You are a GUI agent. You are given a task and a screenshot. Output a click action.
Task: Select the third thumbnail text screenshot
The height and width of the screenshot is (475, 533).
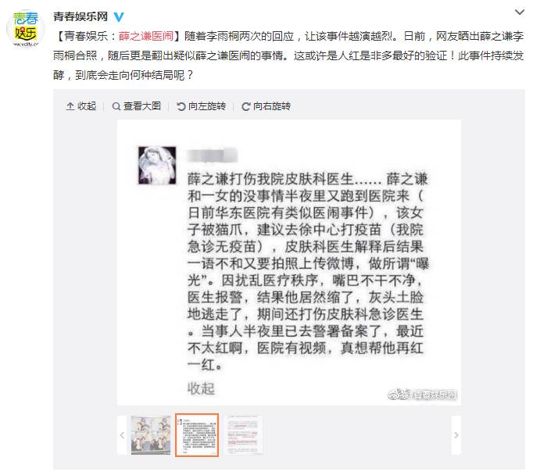point(243,435)
